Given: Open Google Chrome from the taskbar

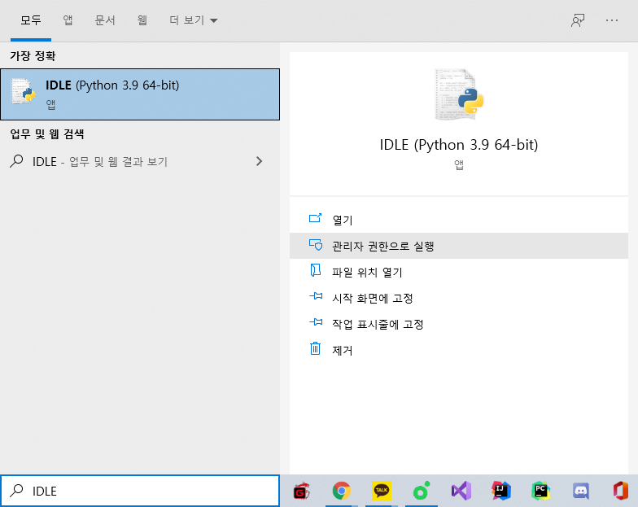Looking at the screenshot, I should [x=342, y=491].
